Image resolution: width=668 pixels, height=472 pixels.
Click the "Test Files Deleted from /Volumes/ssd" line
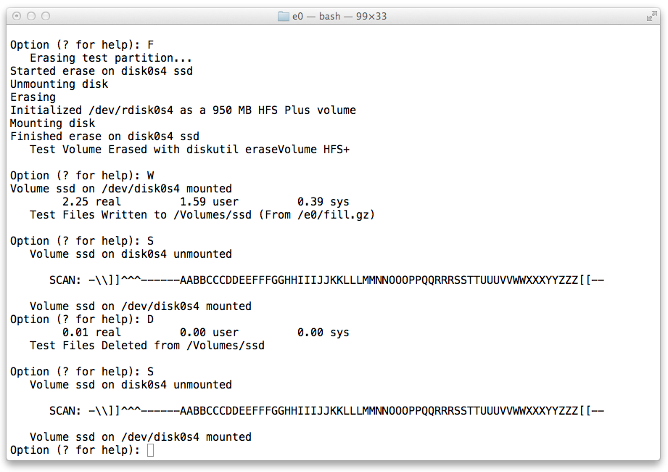click(147, 346)
